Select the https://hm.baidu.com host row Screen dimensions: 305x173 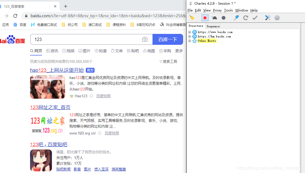click(x=214, y=36)
